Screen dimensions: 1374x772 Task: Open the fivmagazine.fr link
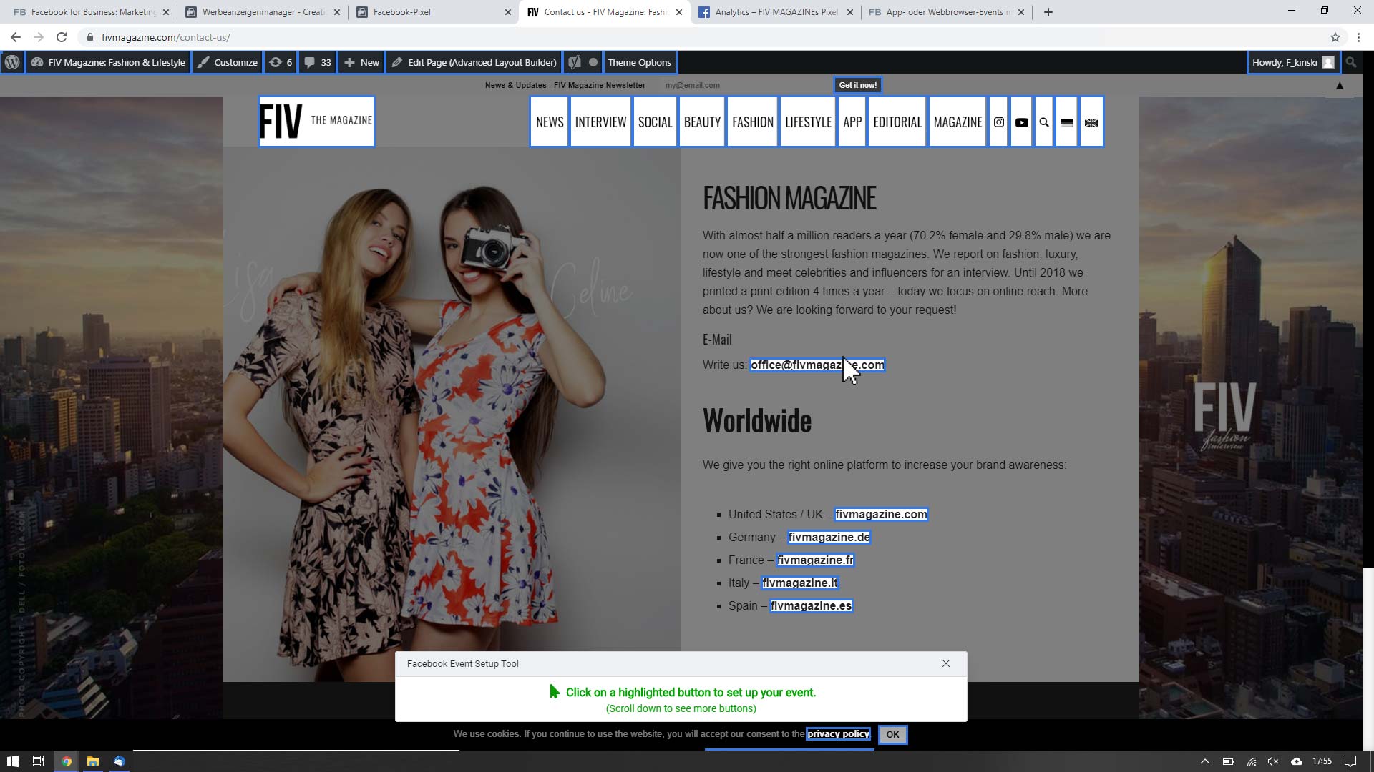815,560
